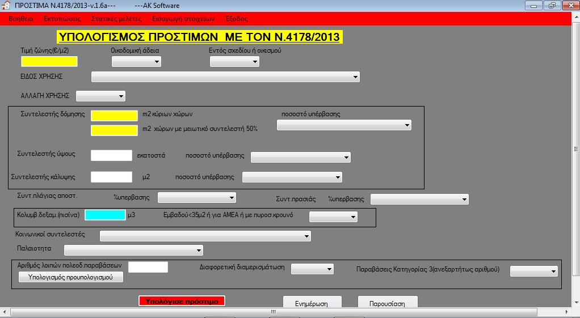Open the Βοήθεια menu

click(x=21, y=19)
